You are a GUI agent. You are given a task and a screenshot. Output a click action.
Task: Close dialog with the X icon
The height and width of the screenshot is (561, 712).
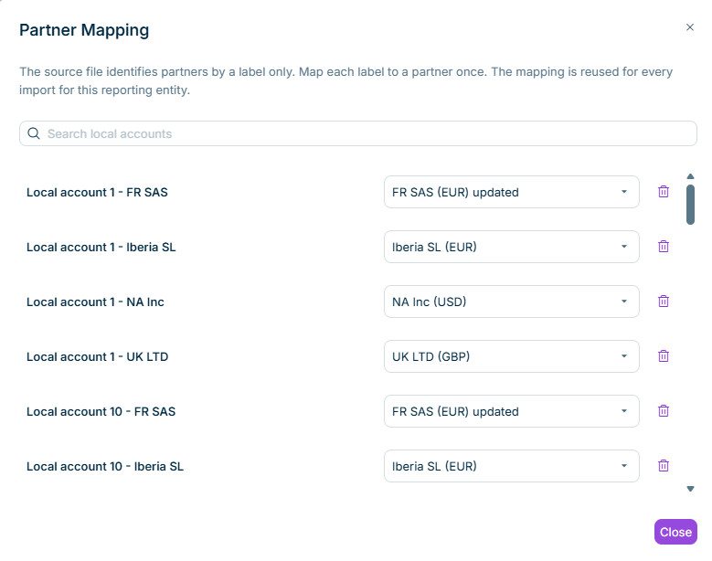[690, 27]
